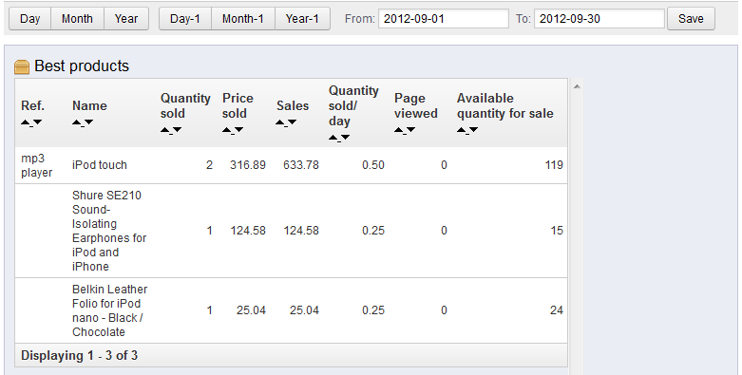This screenshot has width=742, height=375.
Task: Select the Month period button
Action: point(77,19)
